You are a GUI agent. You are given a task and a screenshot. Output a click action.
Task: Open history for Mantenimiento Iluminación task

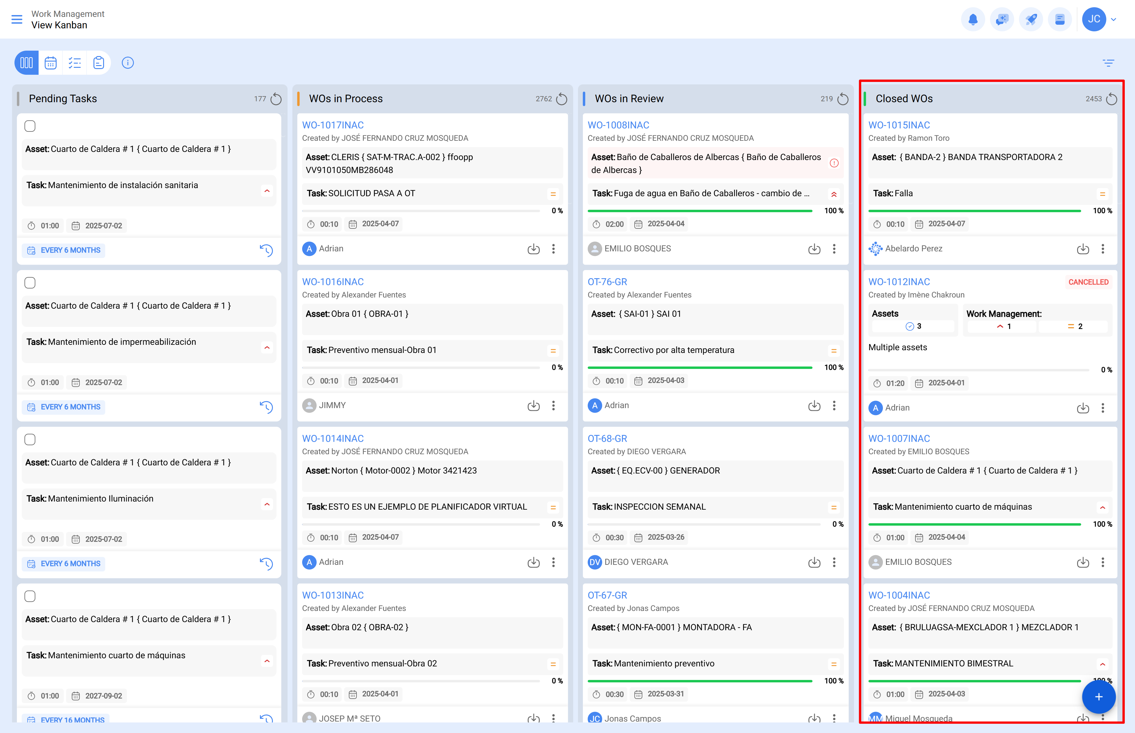[266, 564]
